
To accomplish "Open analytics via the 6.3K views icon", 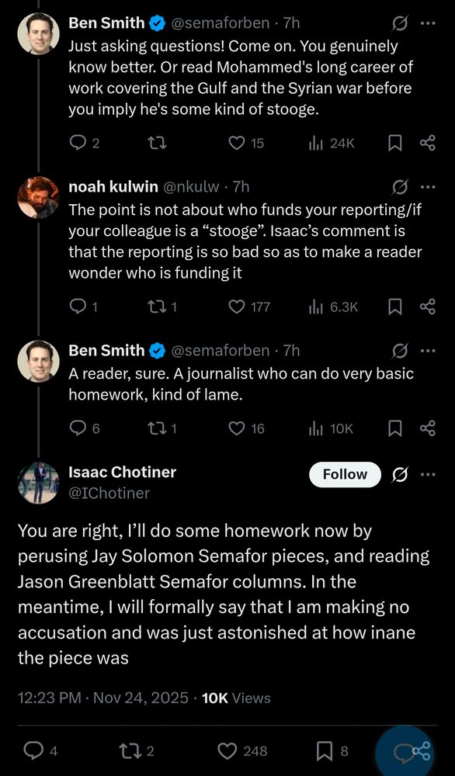I will click(x=318, y=307).
